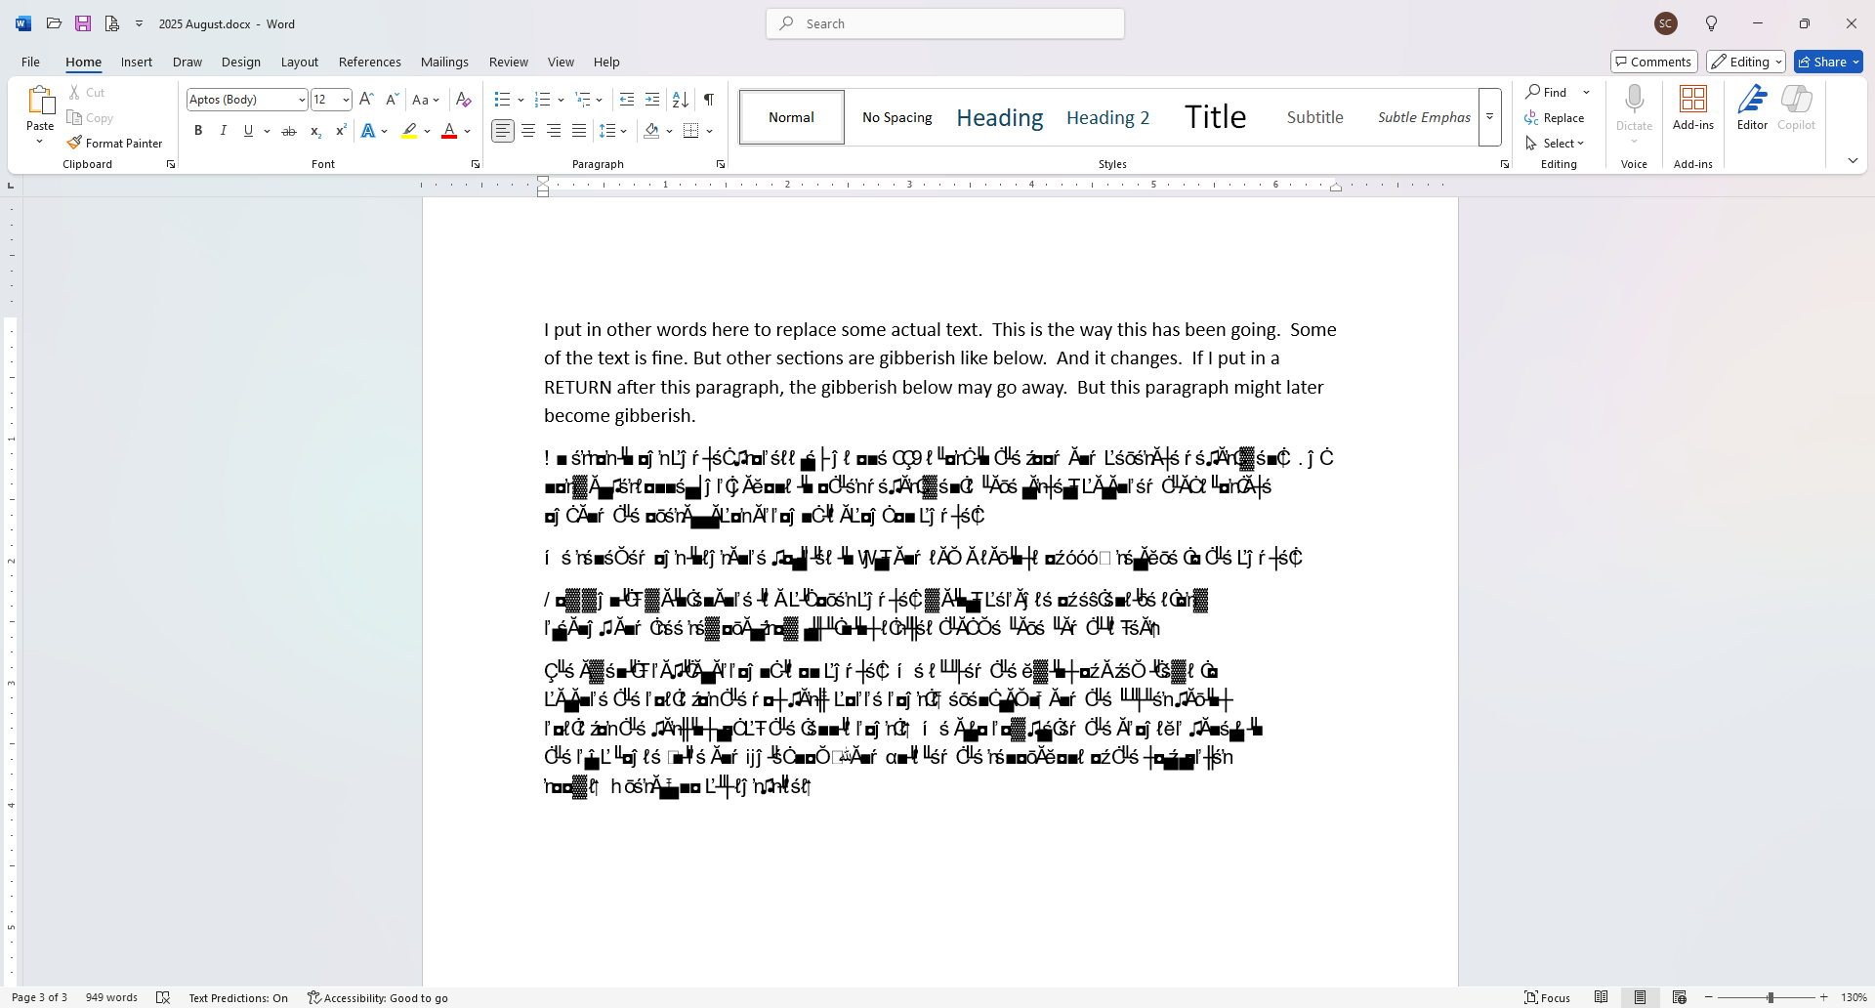Toggle paragraph mark visibility
This screenshot has width=1875, height=1008.
coord(709,99)
